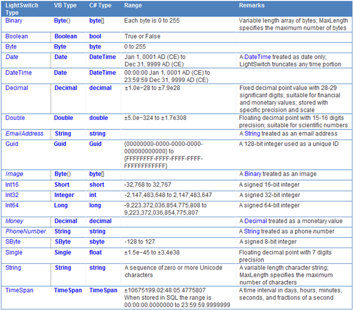The height and width of the screenshot is (310, 353).
Task: Click the 'Guid' C# type link
Action: [x=95, y=144]
